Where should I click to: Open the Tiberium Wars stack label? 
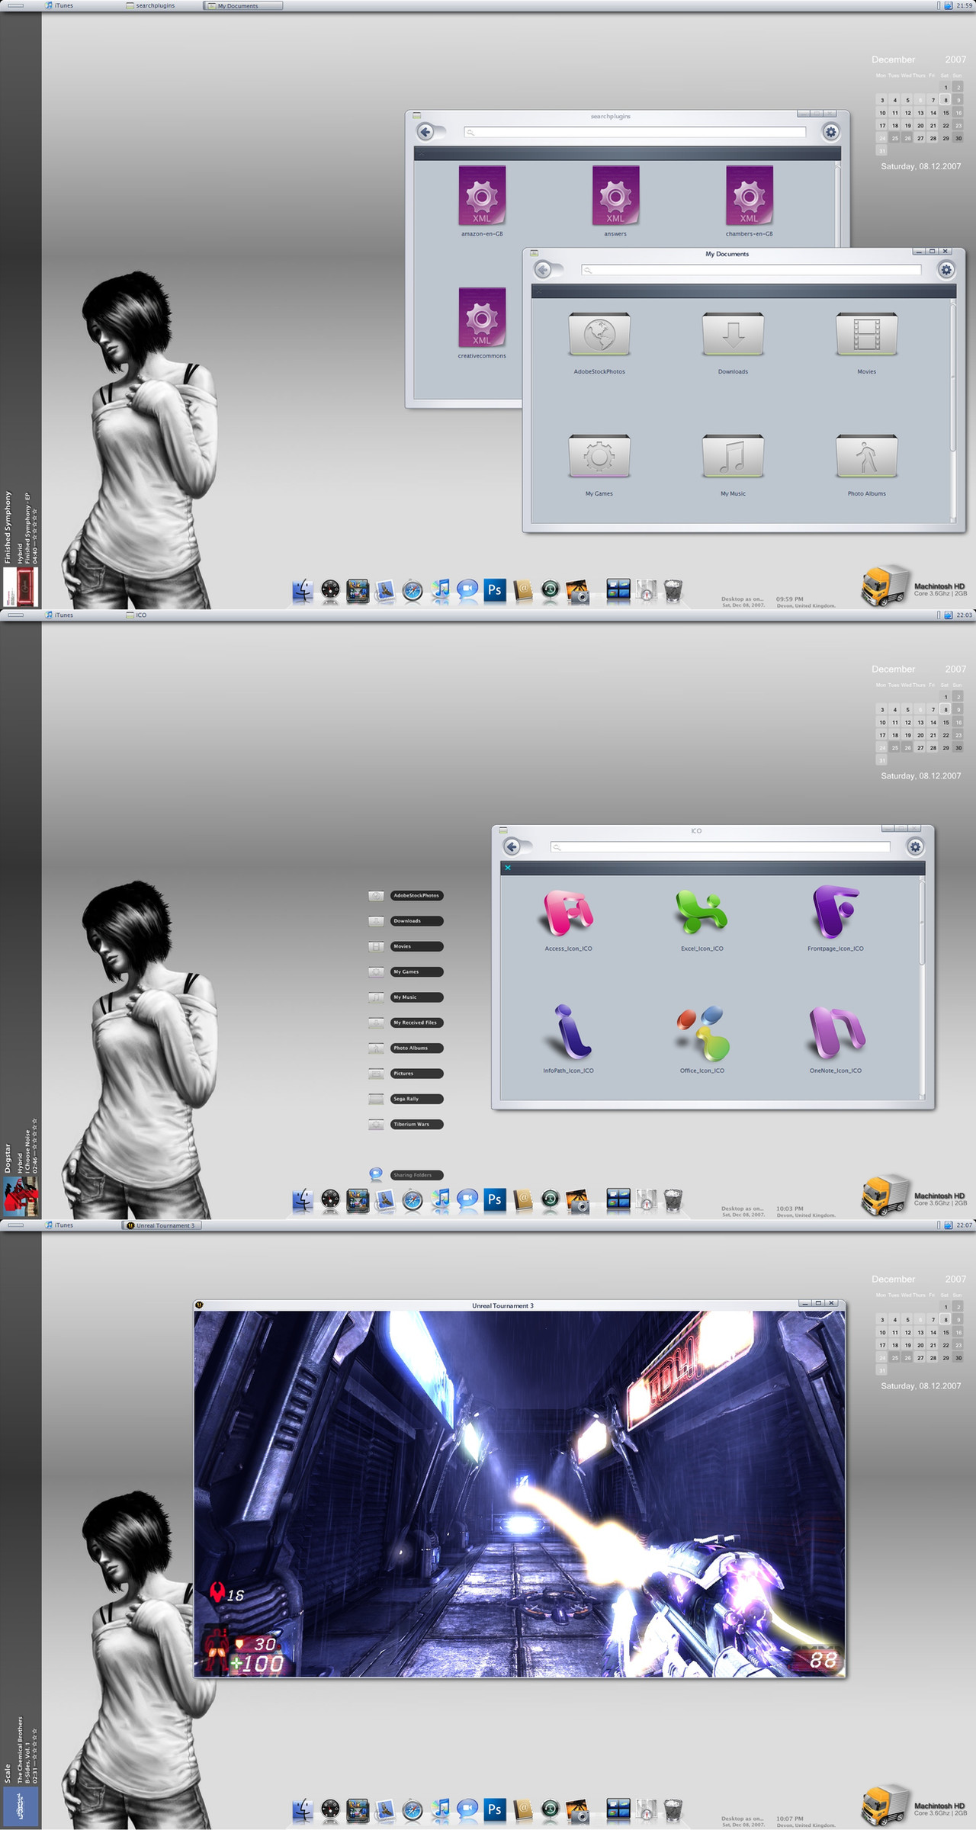[x=416, y=1124]
